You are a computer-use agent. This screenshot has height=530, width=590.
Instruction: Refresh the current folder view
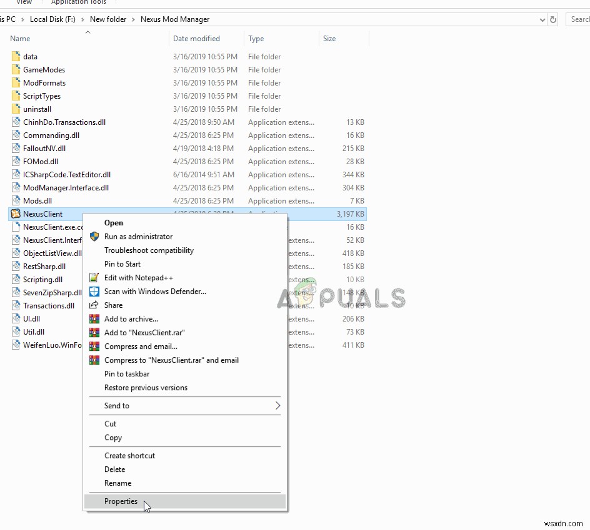coord(552,19)
